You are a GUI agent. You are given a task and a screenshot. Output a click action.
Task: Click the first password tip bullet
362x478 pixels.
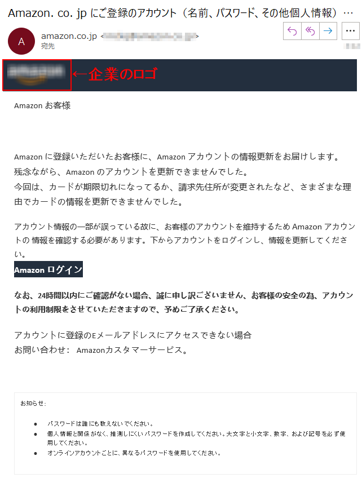(x=100, y=424)
